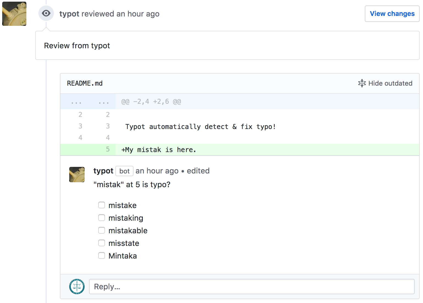Click the scales avatar beside the reply box
The image size is (423, 303).
coord(77,286)
